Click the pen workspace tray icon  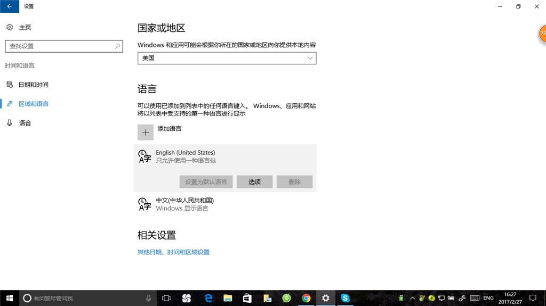(462, 298)
